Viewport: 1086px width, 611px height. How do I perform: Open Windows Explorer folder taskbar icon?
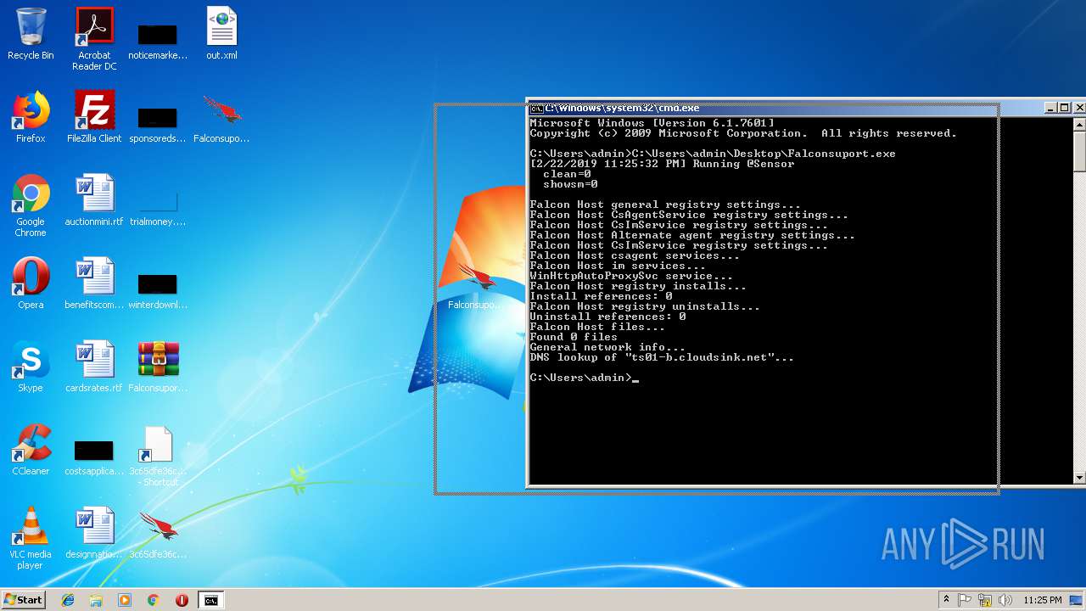(x=96, y=600)
